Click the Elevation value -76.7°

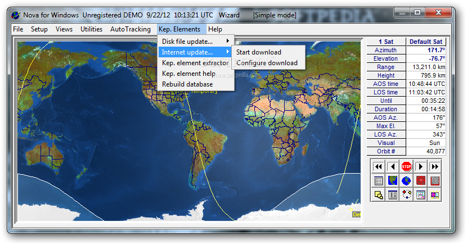(x=426, y=58)
